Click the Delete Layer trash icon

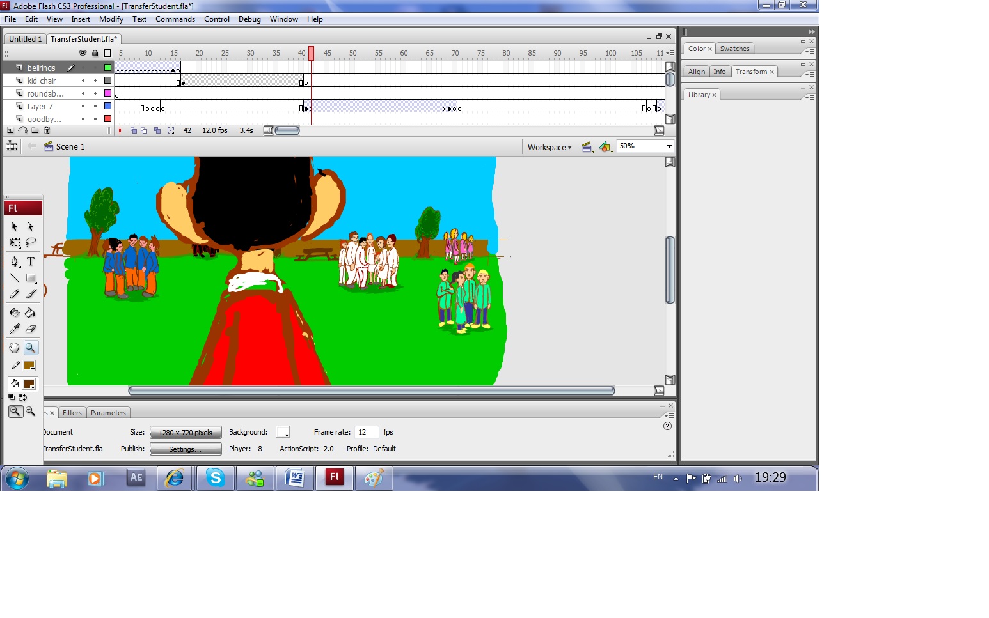tap(47, 130)
